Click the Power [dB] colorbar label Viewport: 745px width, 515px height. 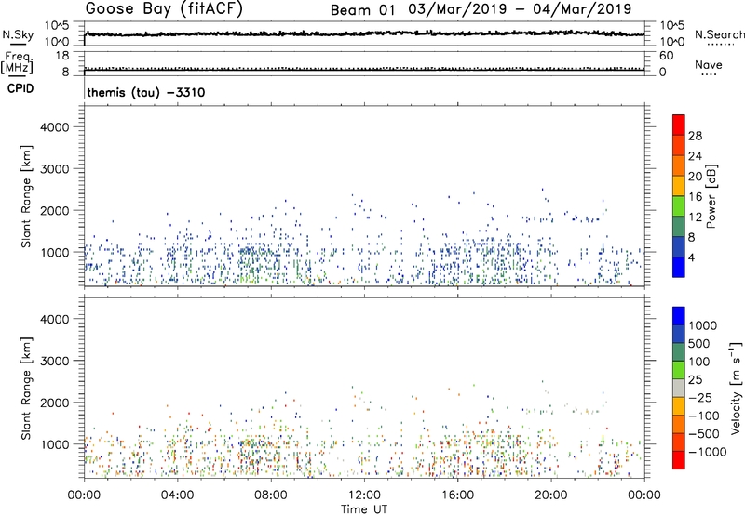coord(711,196)
